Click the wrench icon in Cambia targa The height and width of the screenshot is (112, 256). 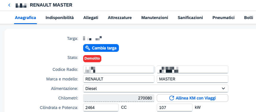coord(88,48)
